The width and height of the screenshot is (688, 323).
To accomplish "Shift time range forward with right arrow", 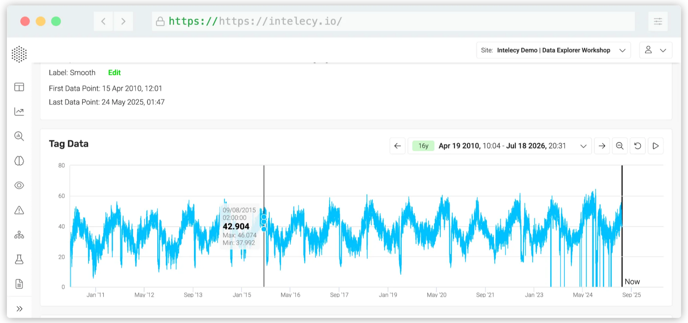I will click(x=602, y=146).
